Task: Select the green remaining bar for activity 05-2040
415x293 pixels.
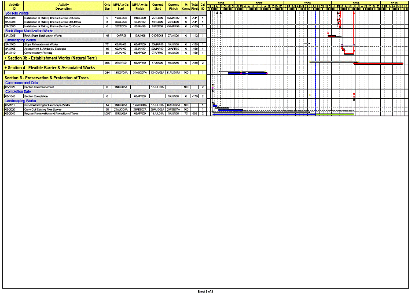Action: [x=334, y=115]
